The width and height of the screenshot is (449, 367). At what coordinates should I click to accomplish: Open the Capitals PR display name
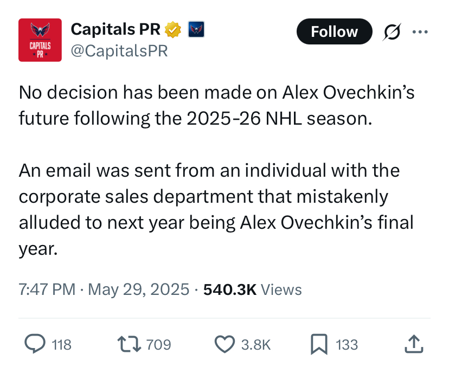[116, 29]
